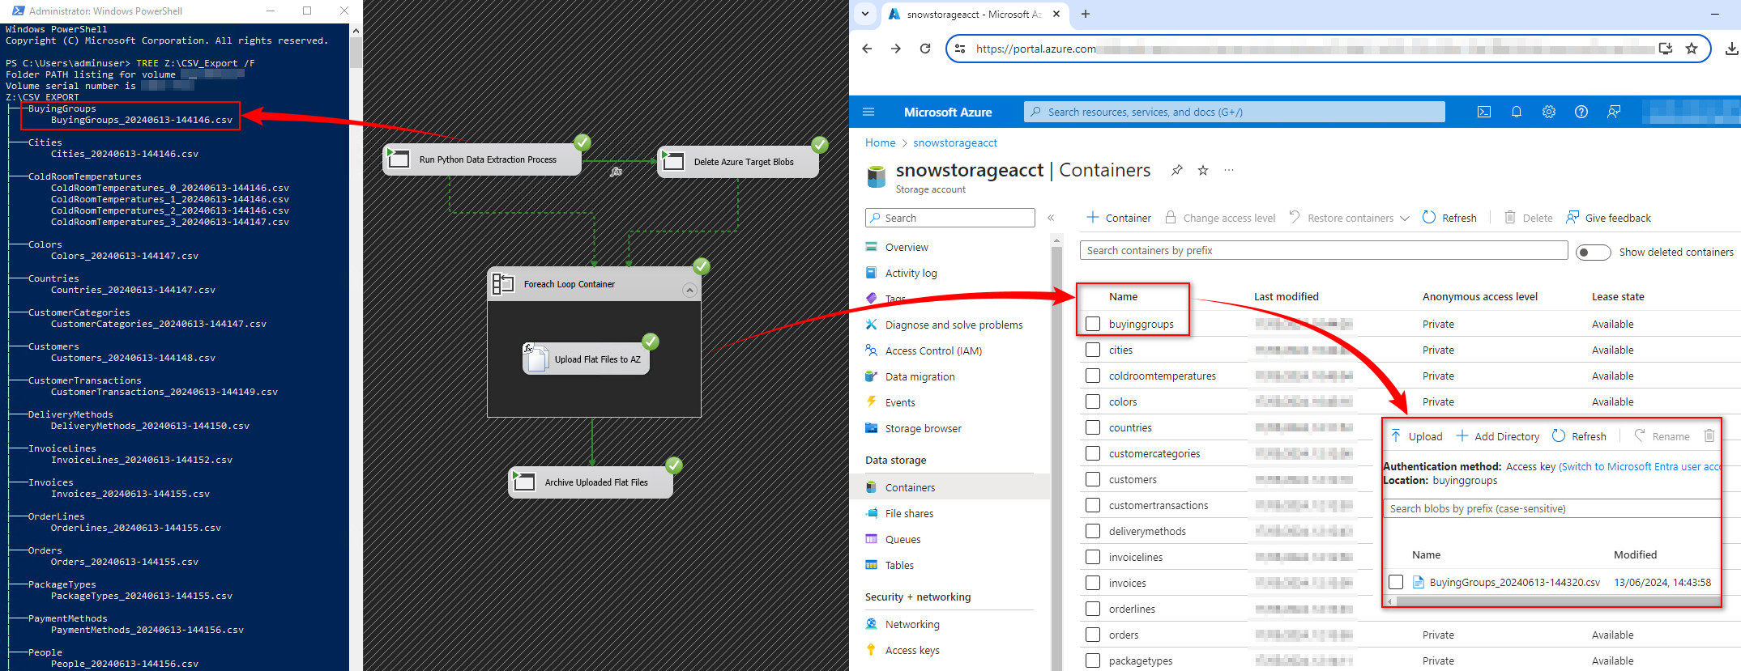Select Delete Azure Target Blobs task

point(738,162)
